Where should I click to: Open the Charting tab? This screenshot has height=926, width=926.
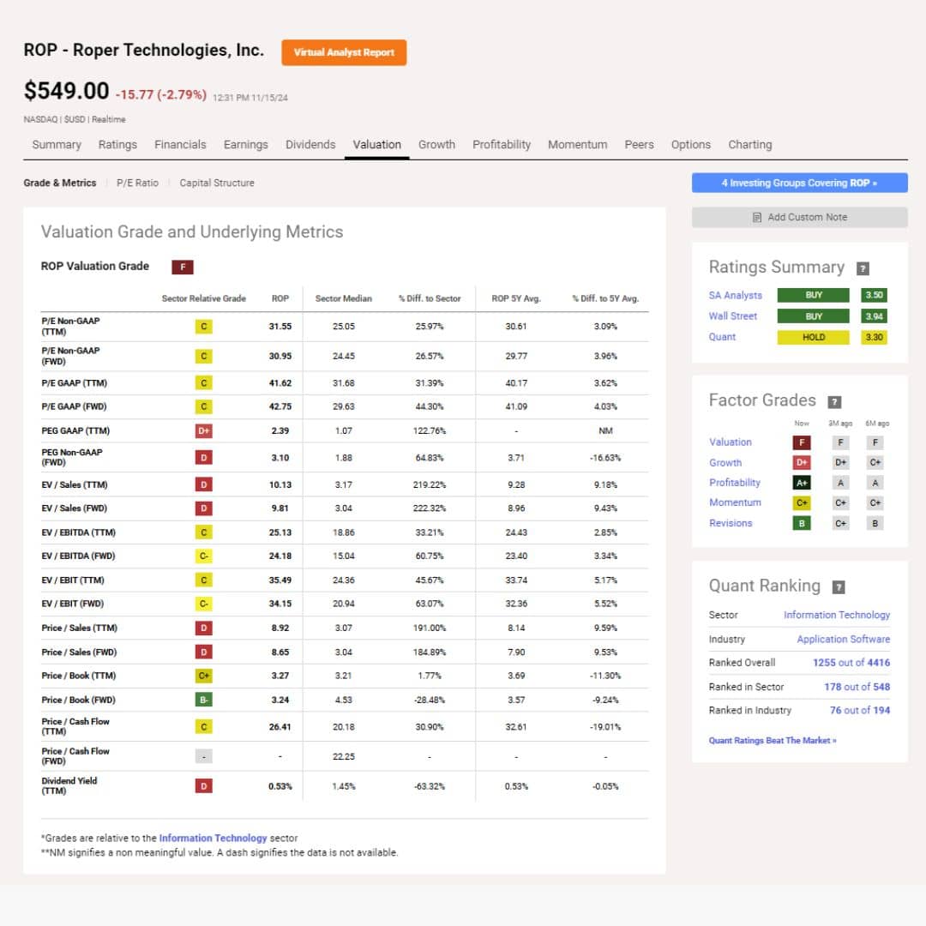point(750,145)
